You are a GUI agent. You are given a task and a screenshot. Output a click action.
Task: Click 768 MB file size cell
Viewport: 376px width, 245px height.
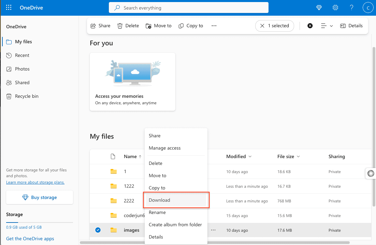click(284, 201)
